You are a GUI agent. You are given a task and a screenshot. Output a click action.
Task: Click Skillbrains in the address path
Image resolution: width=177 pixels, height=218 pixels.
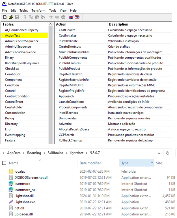tap(55, 153)
